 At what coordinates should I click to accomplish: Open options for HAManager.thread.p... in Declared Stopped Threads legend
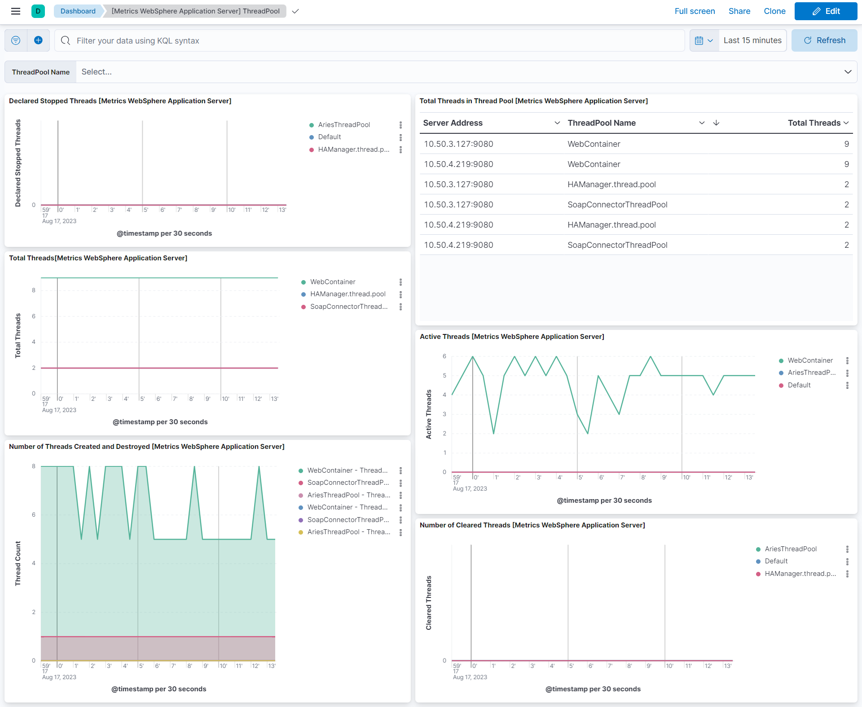401,149
